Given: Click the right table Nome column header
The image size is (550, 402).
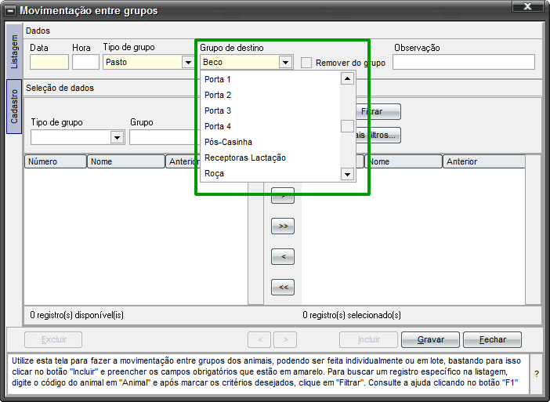Looking at the screenshot, I should tap(403, 161).
